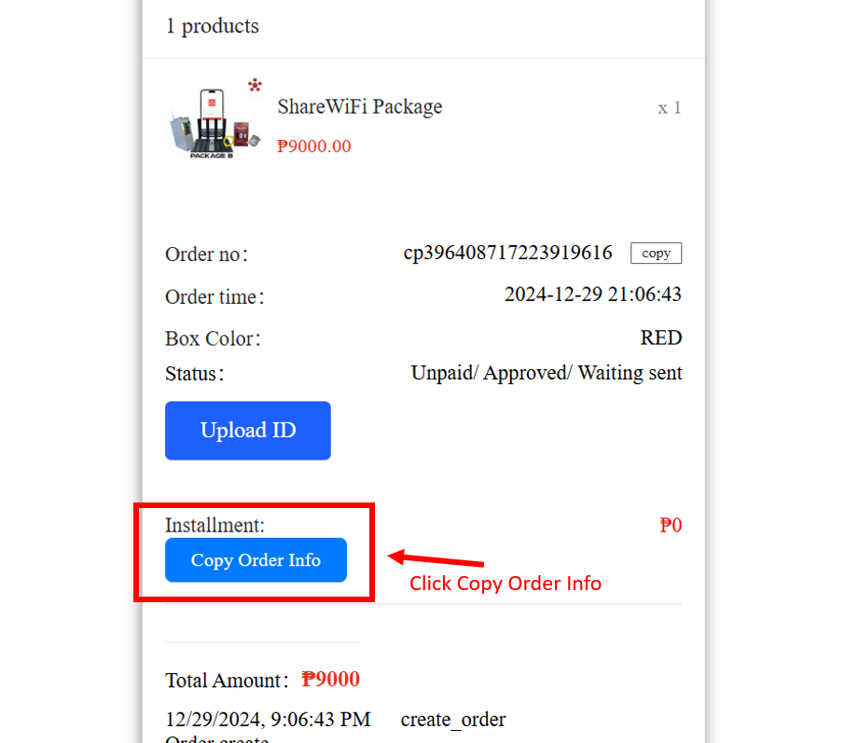The height and width of the screenshot is (743, 859).
Task: Click the Total Amount ₱9000 value
Action: click(x=330, y=680)
